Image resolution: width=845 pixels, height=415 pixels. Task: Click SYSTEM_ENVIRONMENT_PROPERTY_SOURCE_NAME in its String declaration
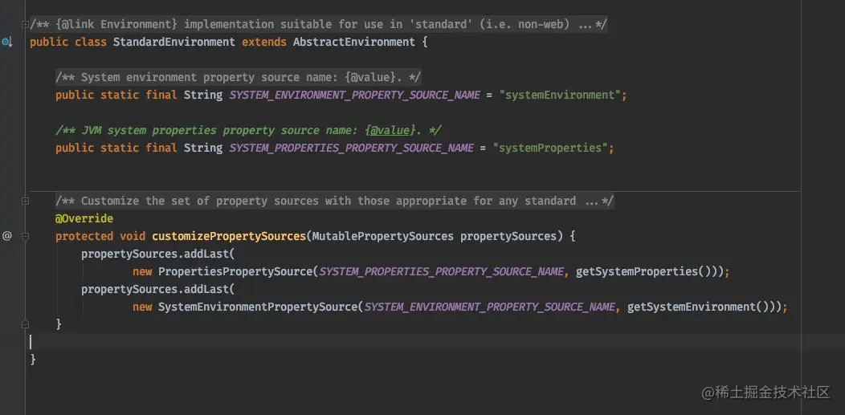[x=354, y=96]
